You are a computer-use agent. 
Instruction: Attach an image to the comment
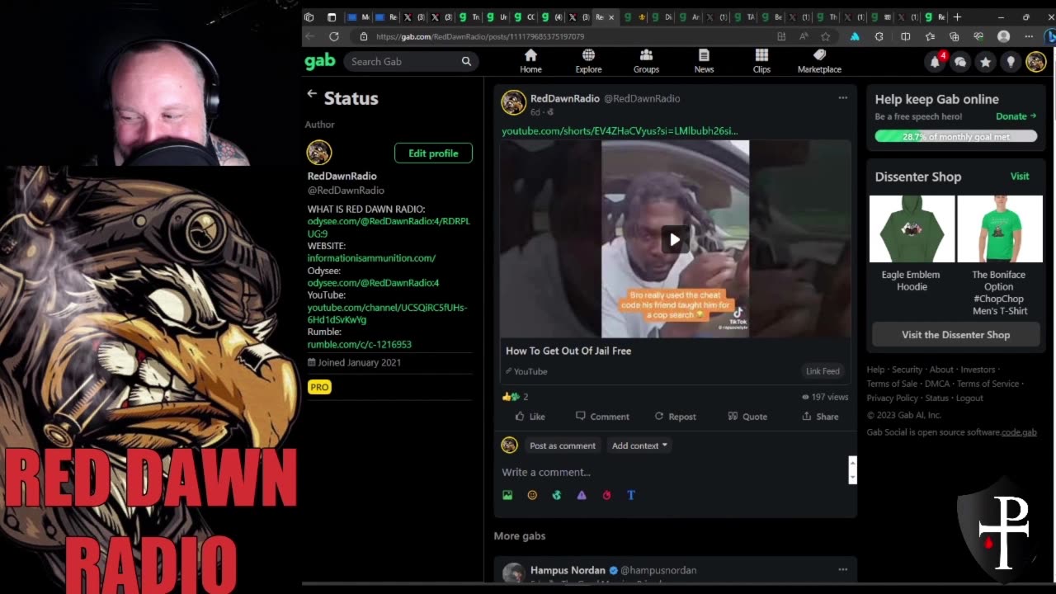pos(507,495)
